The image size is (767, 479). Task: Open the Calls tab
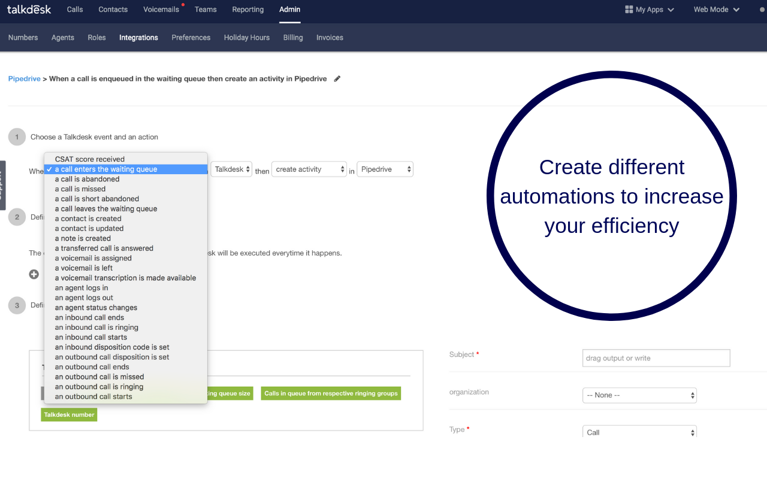(x=75, y=10)
